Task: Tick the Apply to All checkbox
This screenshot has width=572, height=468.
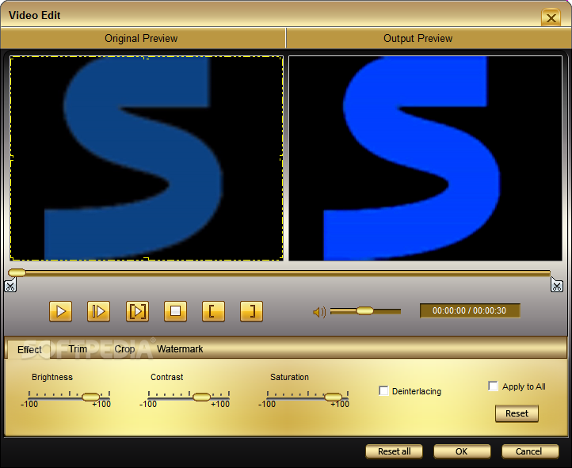Action: coord(493,386)
